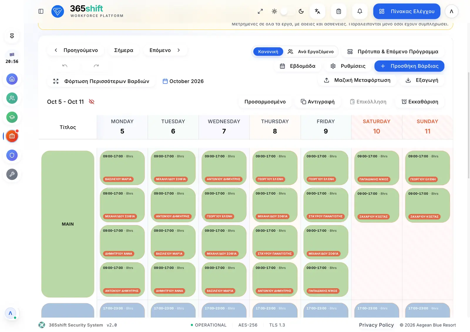Collapse the sidebar panel icon
The image size is (470, 332).
(x=41, y=11)
